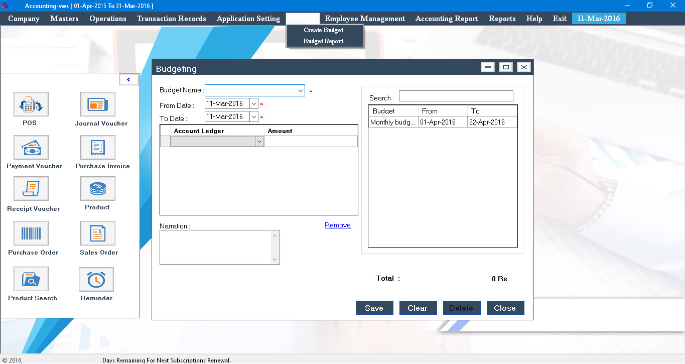The height and width of the screenshot is (364, 685).
Task: Open the Purchase Invoice icon
Action: point(97,147)
